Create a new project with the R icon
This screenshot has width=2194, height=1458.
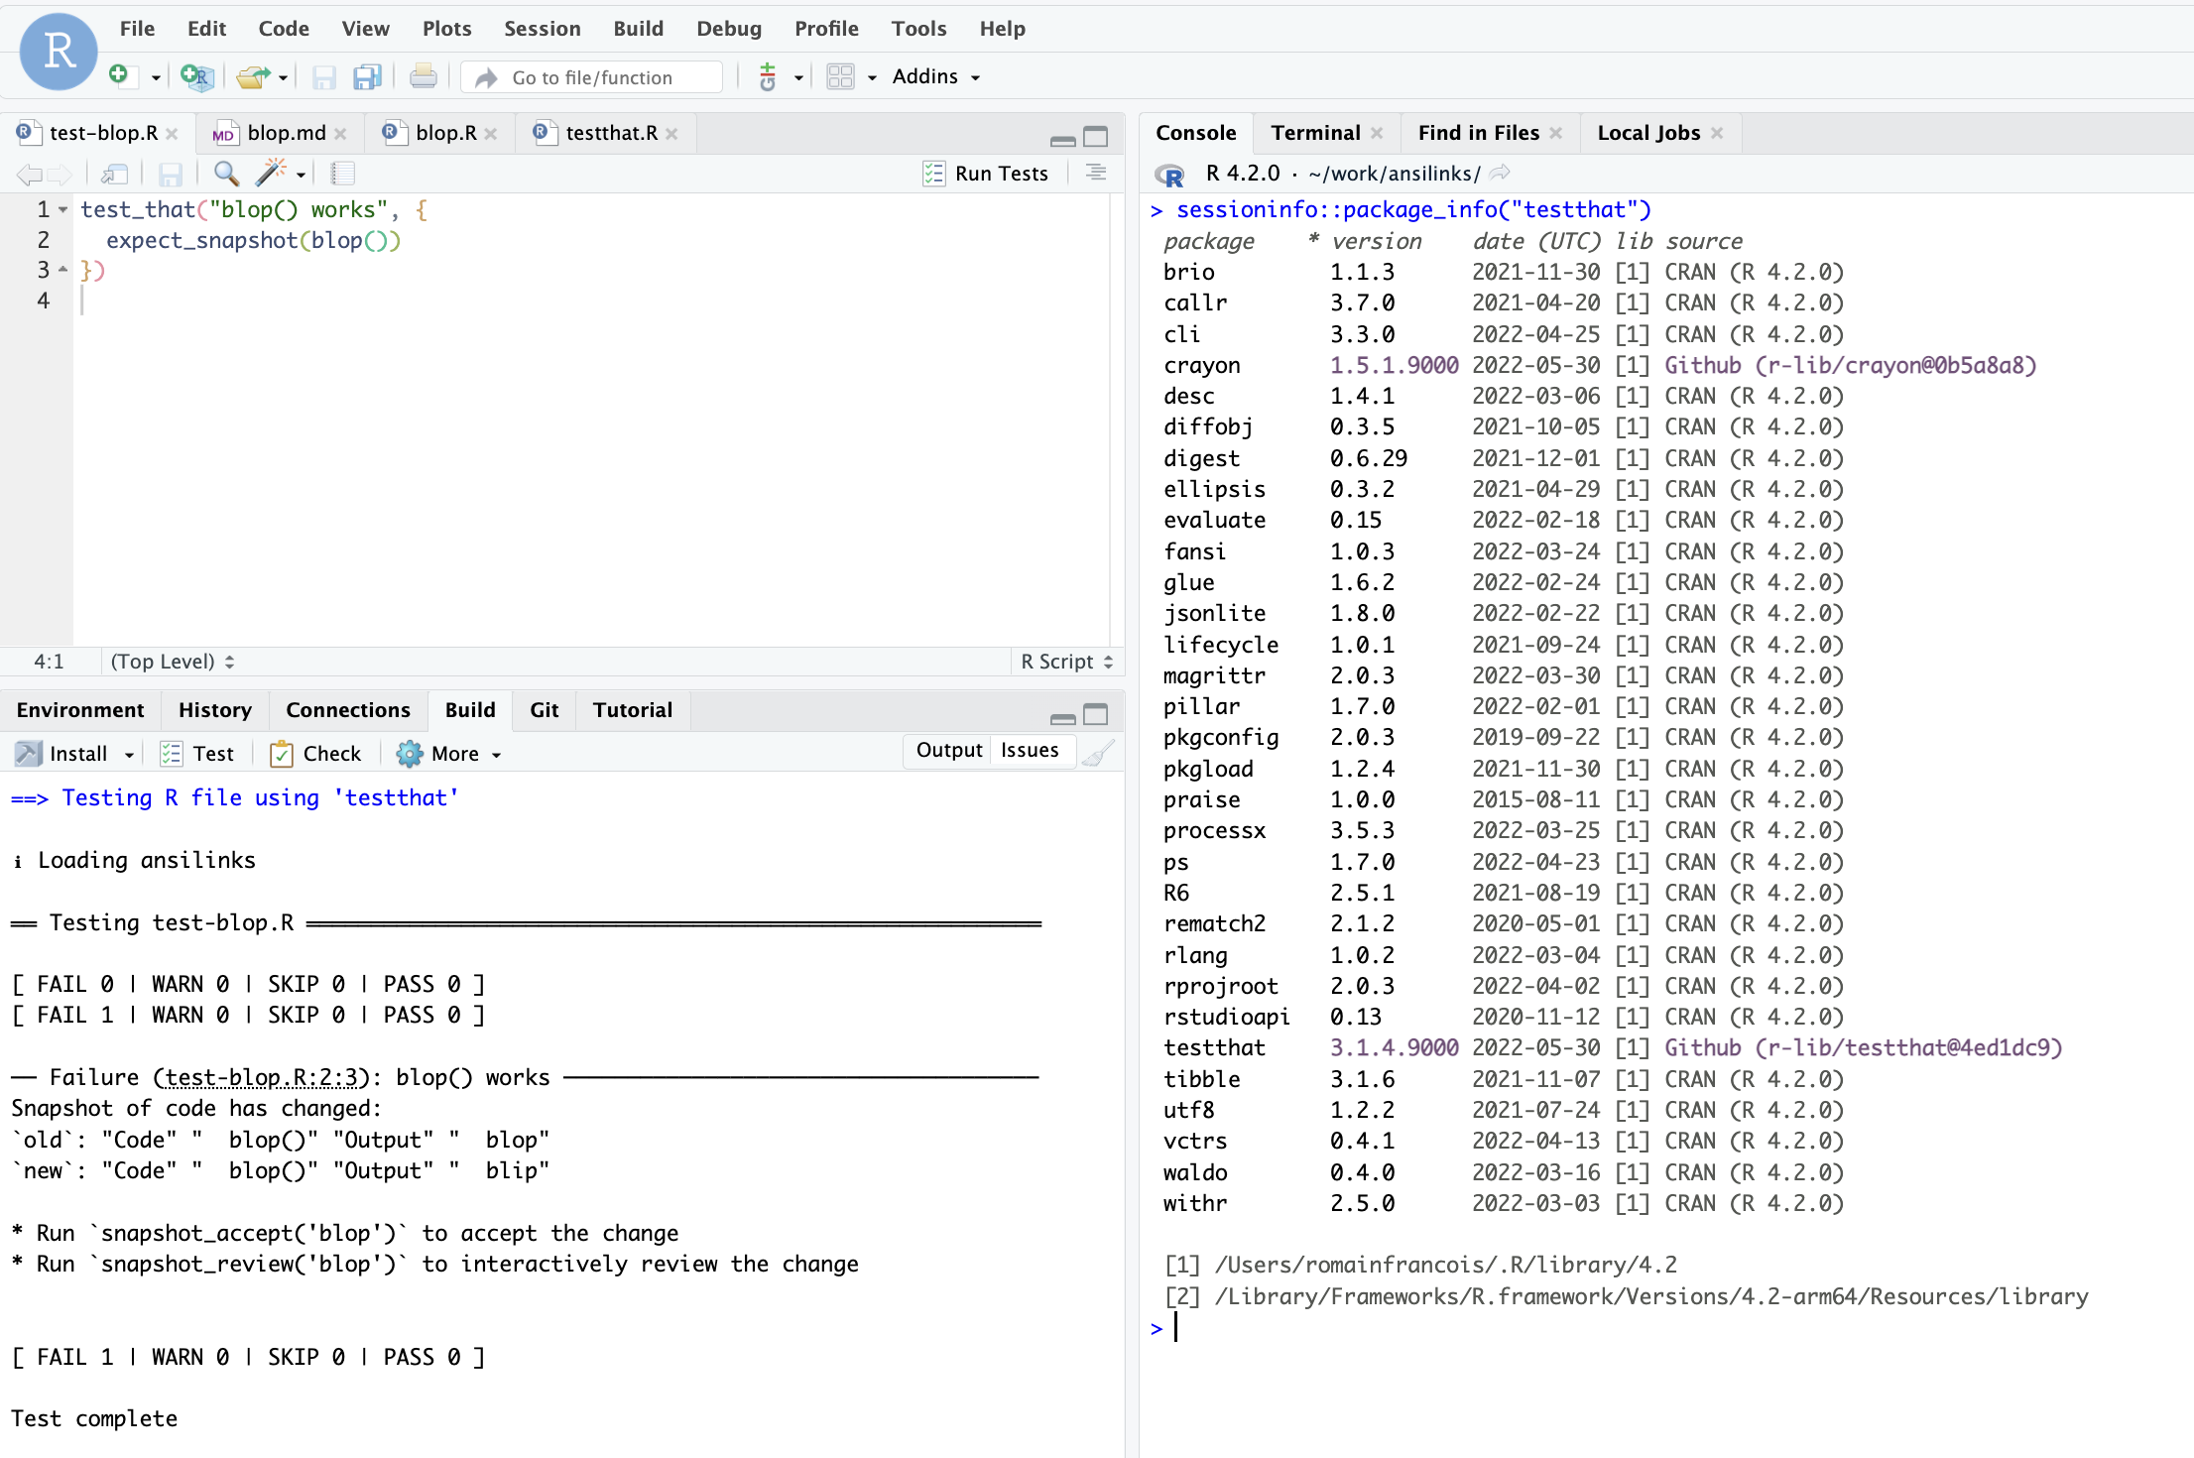(x=197, y=76)
